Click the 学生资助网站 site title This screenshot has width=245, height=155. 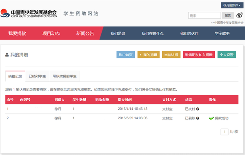pyautogui.click(x=81, y=13)
